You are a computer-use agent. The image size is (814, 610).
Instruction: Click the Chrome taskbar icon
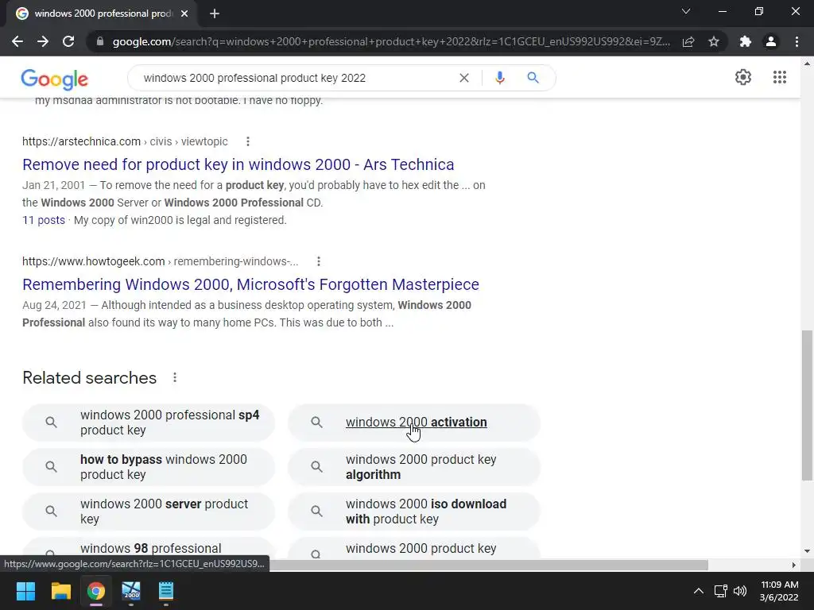96,591
